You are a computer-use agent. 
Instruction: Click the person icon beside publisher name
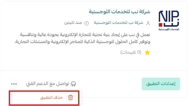click(x=148, y=23)
